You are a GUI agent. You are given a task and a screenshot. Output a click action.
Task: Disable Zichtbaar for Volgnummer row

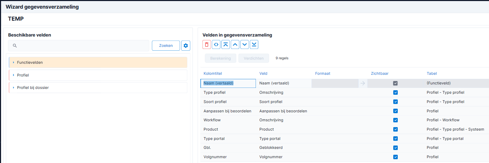pos(395,157)
